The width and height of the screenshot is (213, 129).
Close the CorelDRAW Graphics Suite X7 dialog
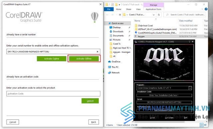[x=101, y=4]
